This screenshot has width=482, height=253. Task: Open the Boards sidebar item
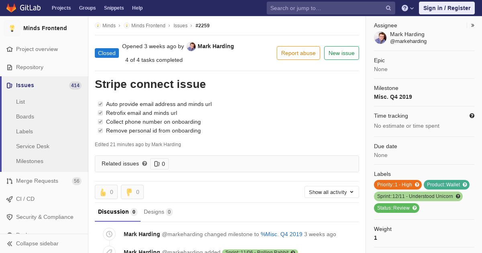[25, 116]
